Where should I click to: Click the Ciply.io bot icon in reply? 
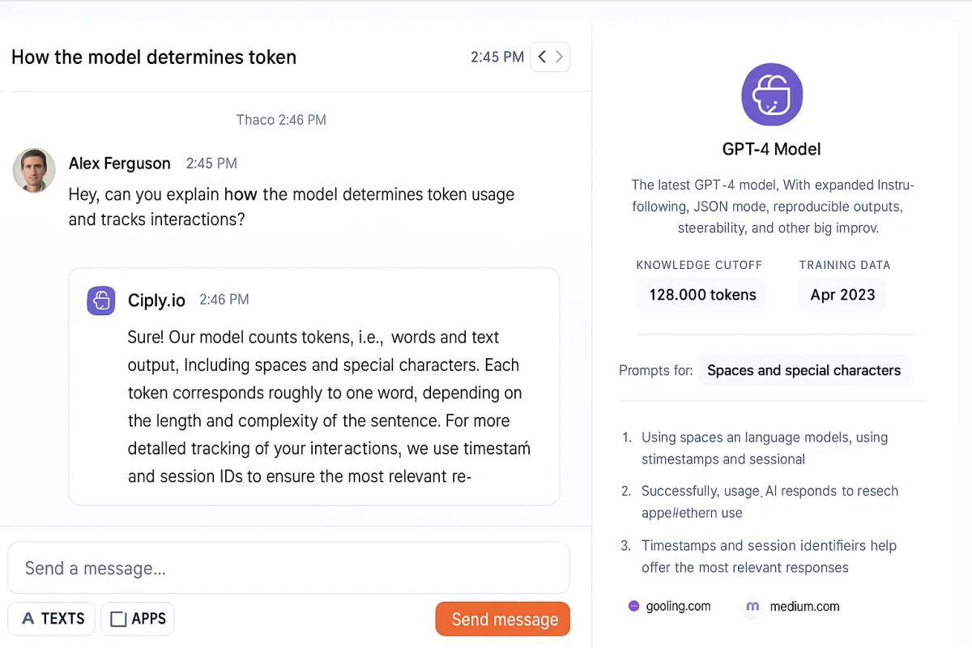(x=101, y=300)
